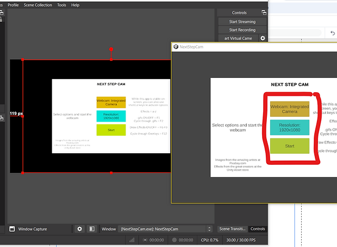Image resolution: width=337 pixels, height=247 pixels.
Task: Click the NEXT STEP CAM heading in NextStepCam window
Action: 290,85
